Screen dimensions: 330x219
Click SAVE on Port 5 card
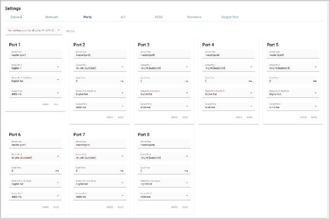tap(314, 117)
